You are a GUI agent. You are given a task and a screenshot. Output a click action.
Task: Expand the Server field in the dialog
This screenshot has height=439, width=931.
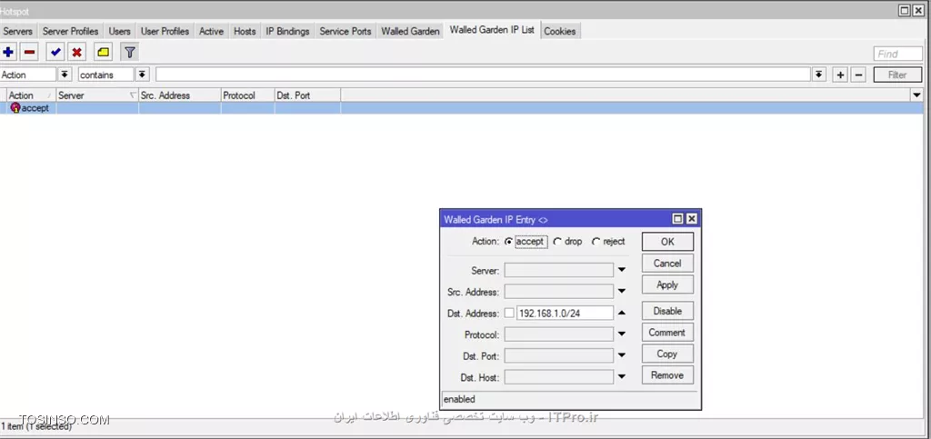[x=622, y=270]
